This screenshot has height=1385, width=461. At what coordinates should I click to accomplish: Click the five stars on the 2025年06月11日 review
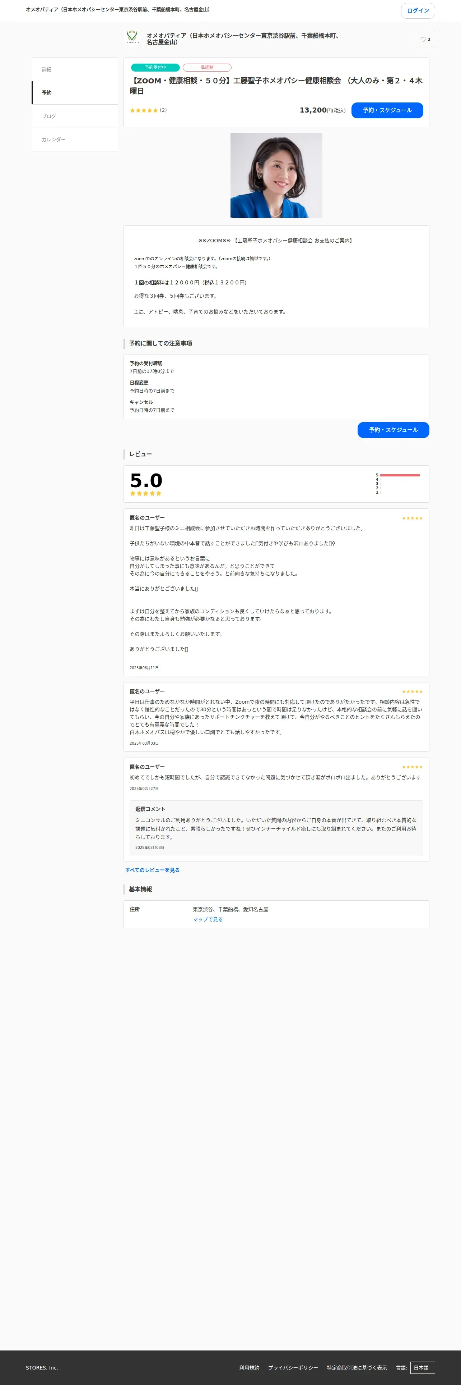(x=412, y=518)
